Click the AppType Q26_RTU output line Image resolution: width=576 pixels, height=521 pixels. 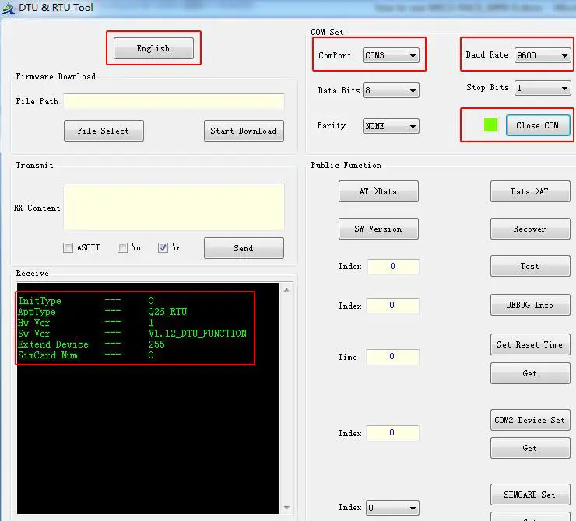click(102, 312)
